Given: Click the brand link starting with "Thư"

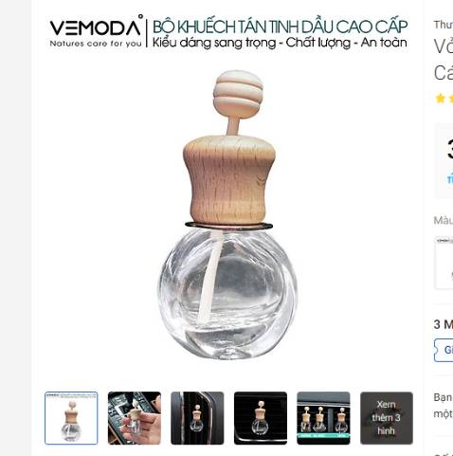Looking at the screenshot, I should point(444,25).
